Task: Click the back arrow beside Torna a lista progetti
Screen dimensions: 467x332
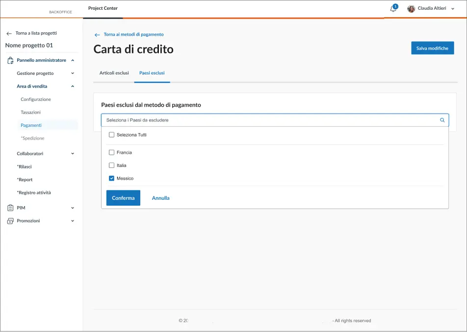Action: (9, 33)
